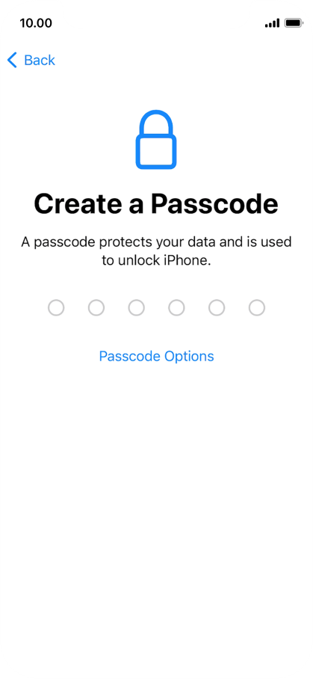Select the fourth passcode digit circle
313x679 pixels.
tap(176, 308)
